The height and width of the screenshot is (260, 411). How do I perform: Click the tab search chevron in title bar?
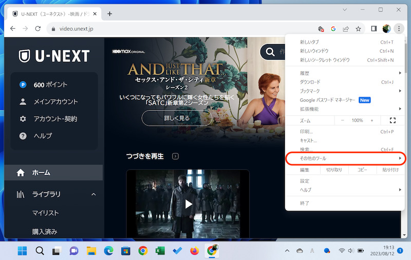345,10
